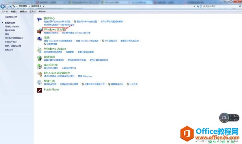Click the 73% memory gauge widget
The image size is (242, 144).
pos(224,118)
